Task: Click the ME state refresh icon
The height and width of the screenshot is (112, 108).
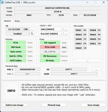Action: tap(32, 34)
